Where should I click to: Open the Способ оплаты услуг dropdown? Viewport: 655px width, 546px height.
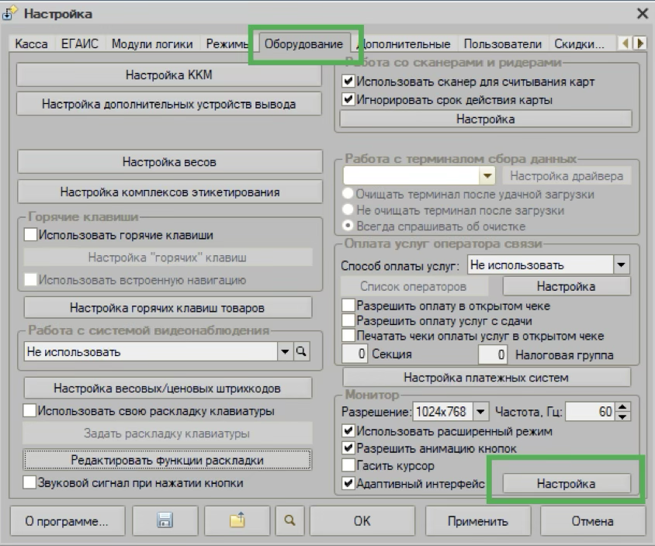click(x=621, y=264)
